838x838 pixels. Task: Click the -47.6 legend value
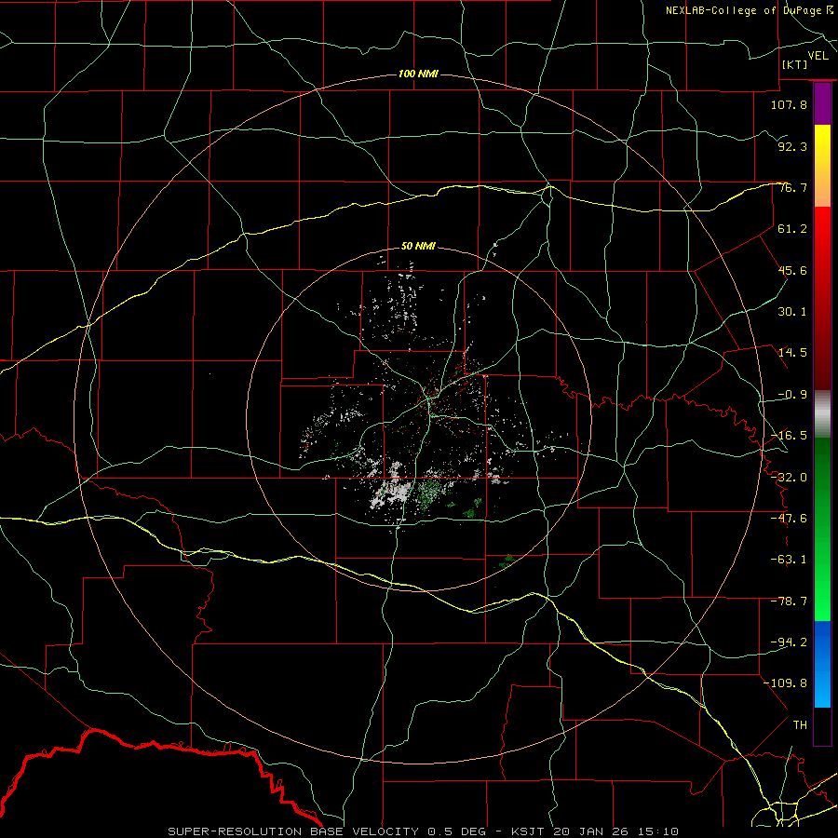(x=789, y=519)
